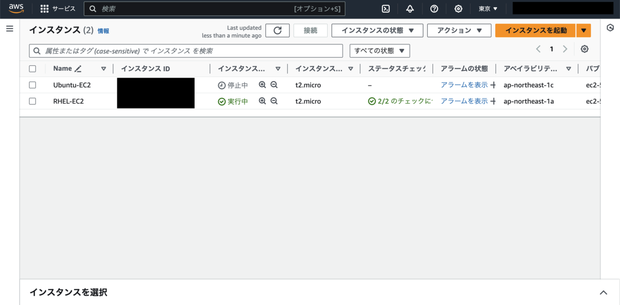Check the RHEL-EC2 row checkbox
The height and width of the screenshot is (305, 620).
click(x=33, y=101)
